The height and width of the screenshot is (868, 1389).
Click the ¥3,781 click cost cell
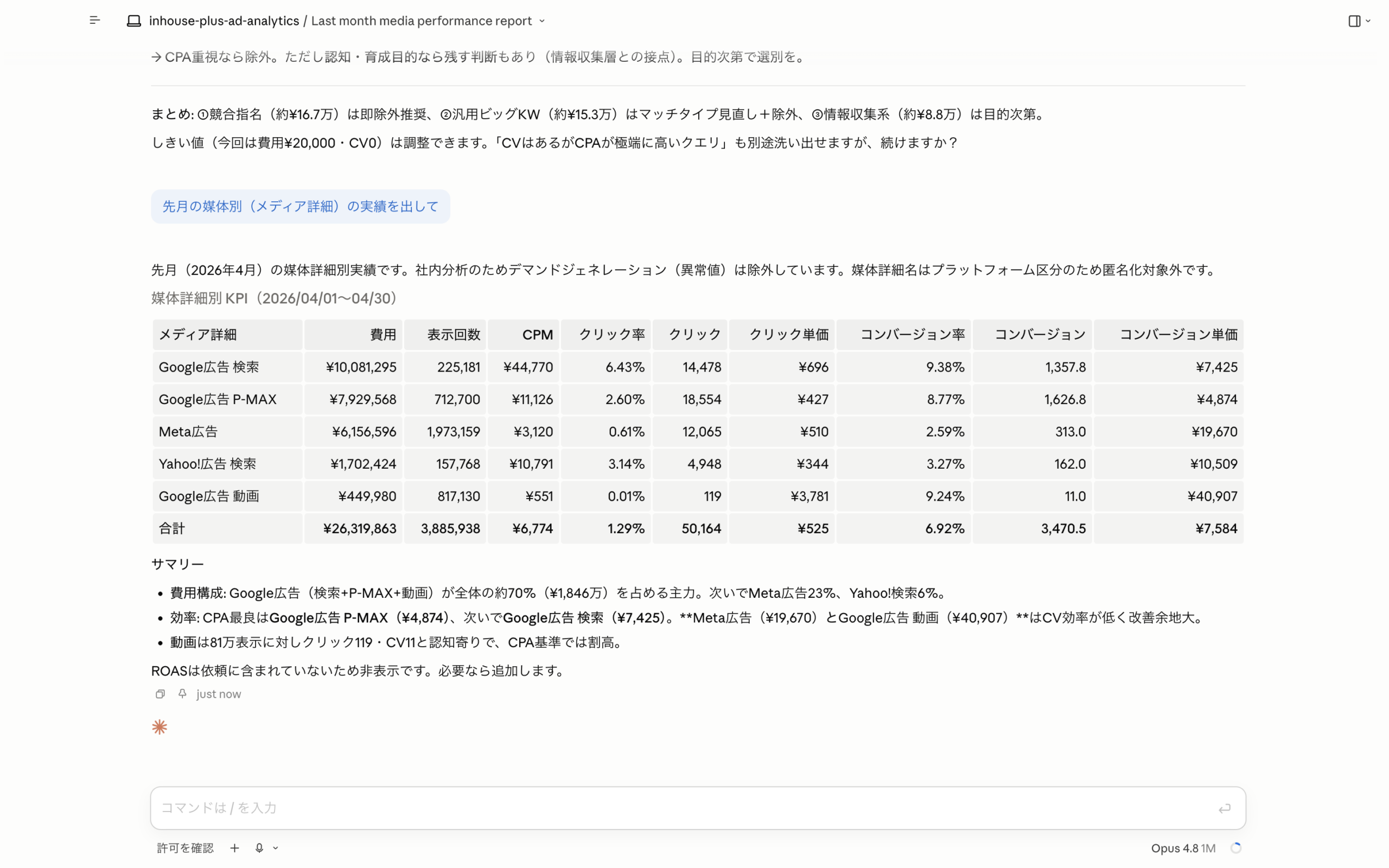coord(781,496)
